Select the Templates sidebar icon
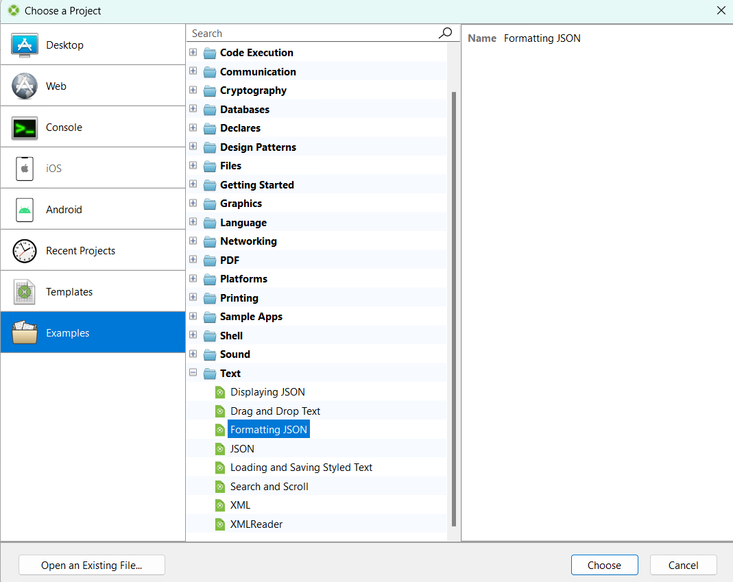The height and width of the screenshot is (582, 733). pos(24,292)
